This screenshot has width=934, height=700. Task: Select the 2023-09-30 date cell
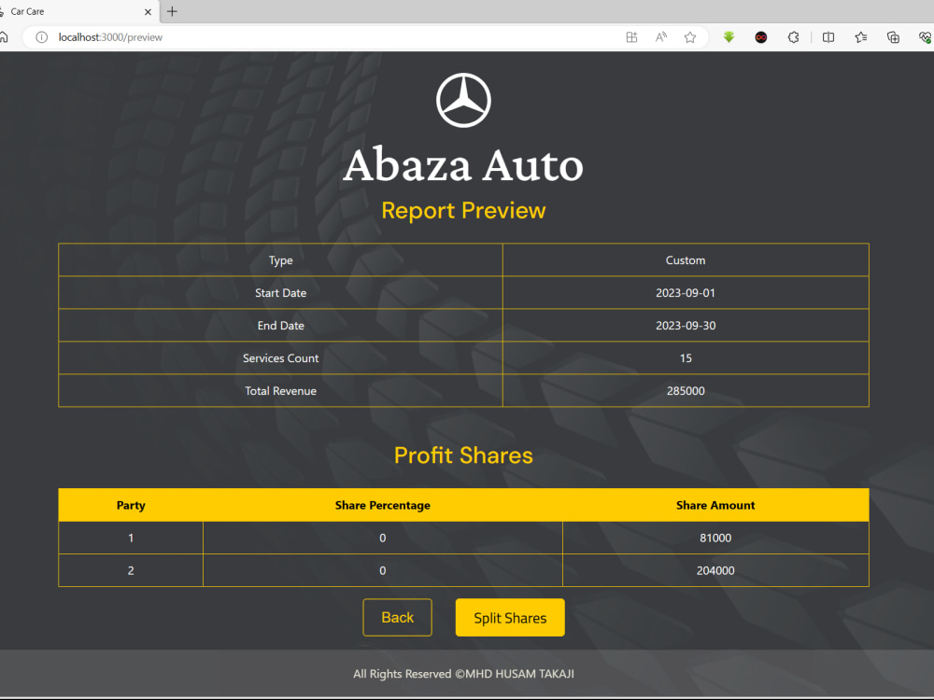[686, 326]
